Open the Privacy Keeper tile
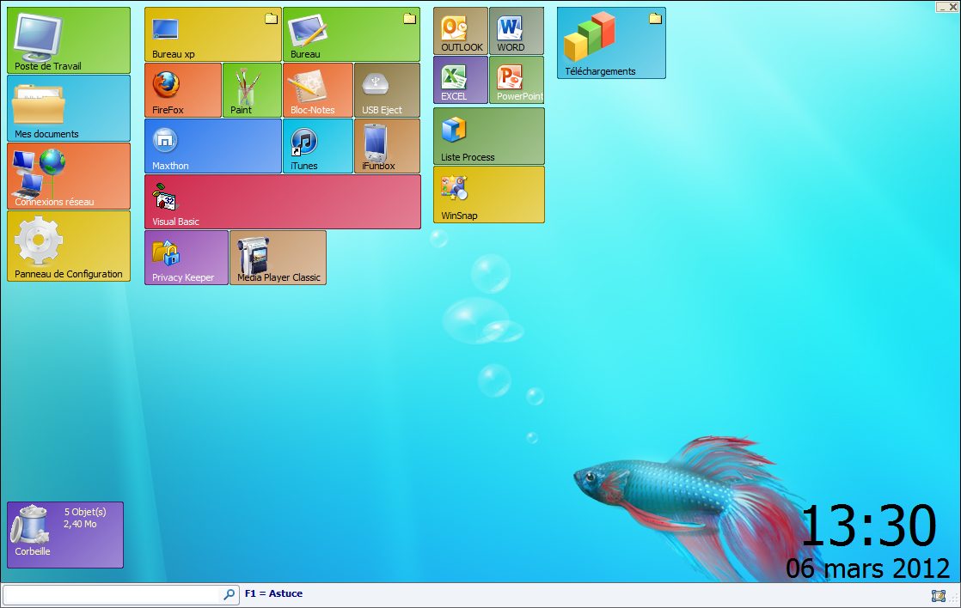The image size is (961, 608). pyautogui.click(x=186, y=258)
